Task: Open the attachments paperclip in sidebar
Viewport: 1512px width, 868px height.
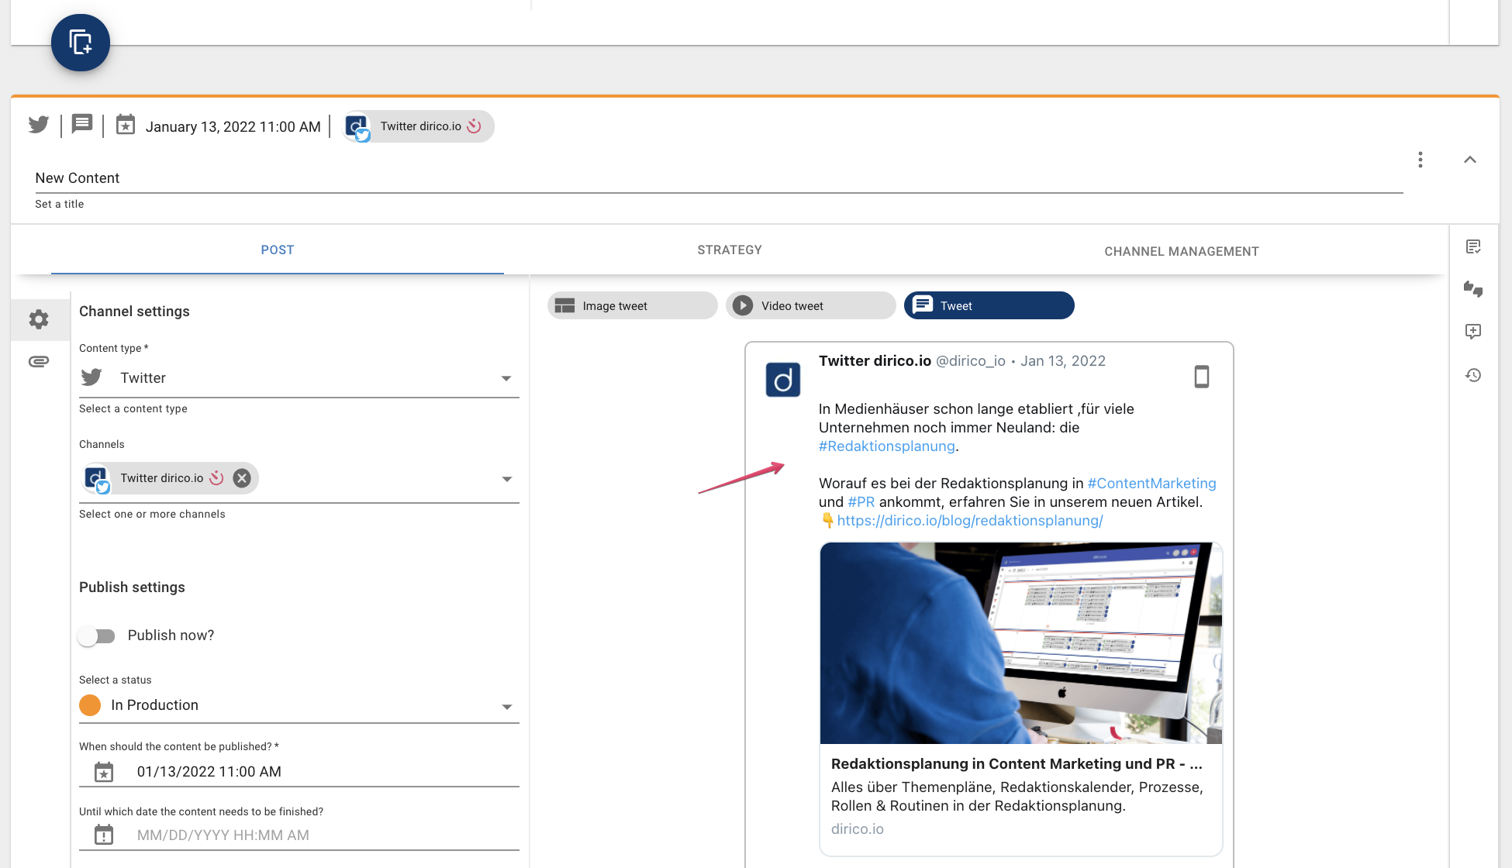Action: [x=39, y=361]
